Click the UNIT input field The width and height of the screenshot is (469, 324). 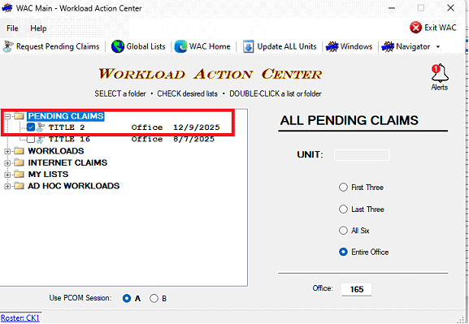point(362,155)
